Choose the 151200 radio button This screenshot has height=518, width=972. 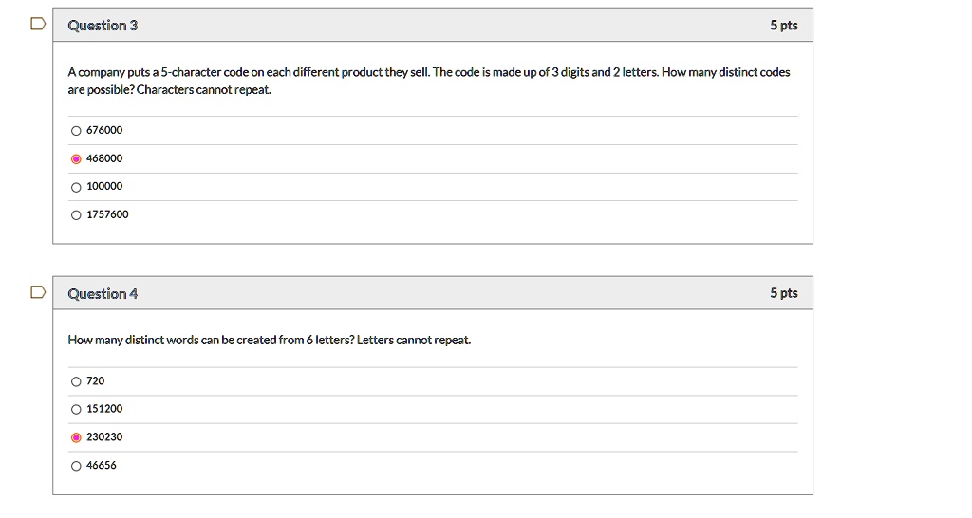pyautogui.click(x=76, y=410)
